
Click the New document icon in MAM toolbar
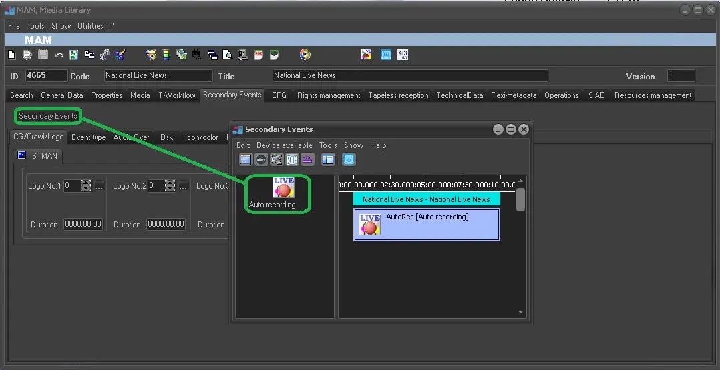tap(12, 55)
